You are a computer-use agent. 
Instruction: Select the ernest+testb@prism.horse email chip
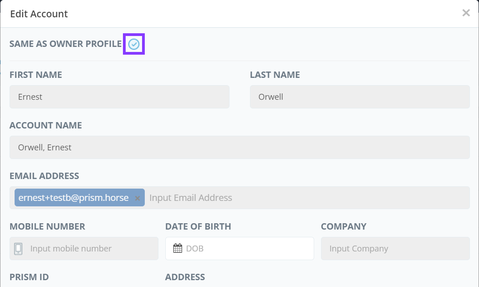(x=73, y=198)
